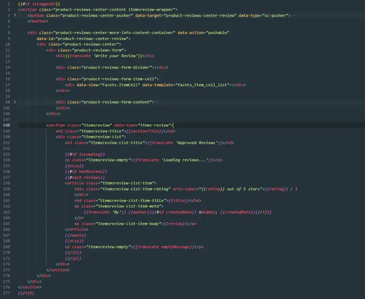Click the '{{title}}' expression in the h4
This screenshot has height=299, width=365.
click(x=179, y=201)
